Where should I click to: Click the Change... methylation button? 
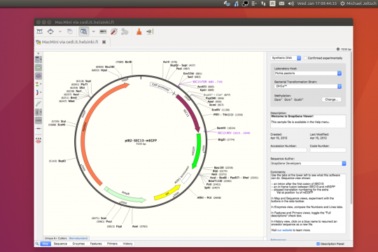pyautogui.click(x=332, y=99)
